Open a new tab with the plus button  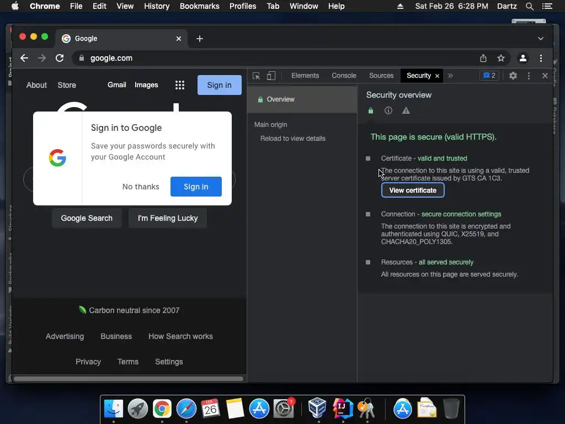tap(200, 39)
